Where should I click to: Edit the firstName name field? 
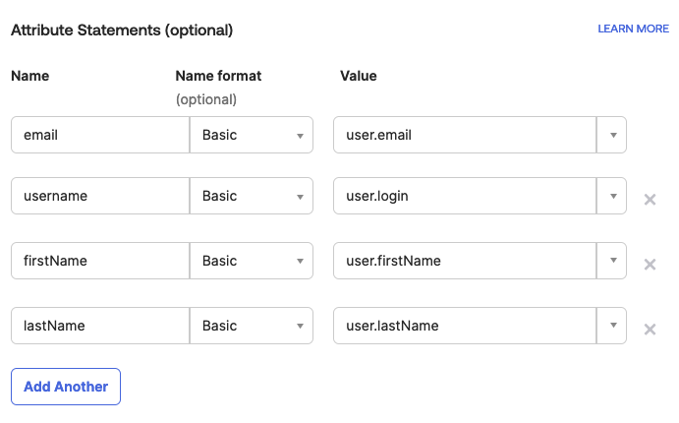[100, 261]
